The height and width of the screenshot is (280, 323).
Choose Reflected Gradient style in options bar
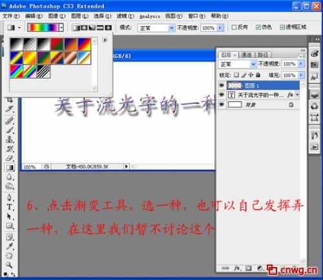click(x=100, y=28)
